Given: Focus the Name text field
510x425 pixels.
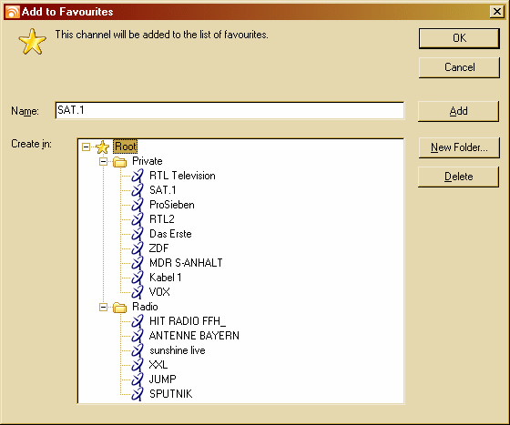Looking at the screenshot, I should point(229,110).
